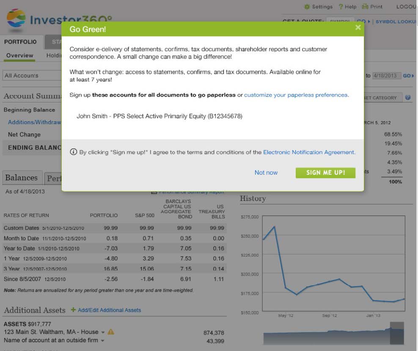The image size is (418, 351).
Task: Open customize your paperless preferences link
Action: click(296, 95)
